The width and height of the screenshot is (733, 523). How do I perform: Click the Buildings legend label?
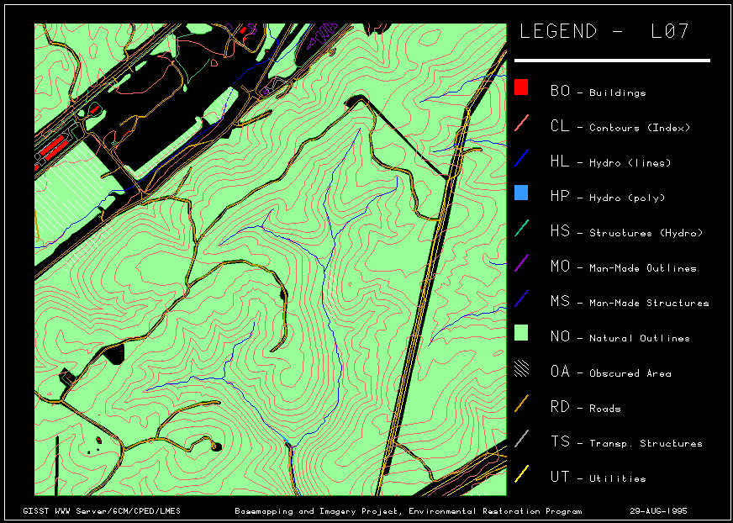618,93
